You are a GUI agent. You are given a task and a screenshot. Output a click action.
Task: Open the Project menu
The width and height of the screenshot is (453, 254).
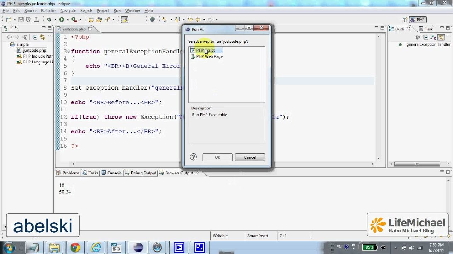click(x=103, y=11)
